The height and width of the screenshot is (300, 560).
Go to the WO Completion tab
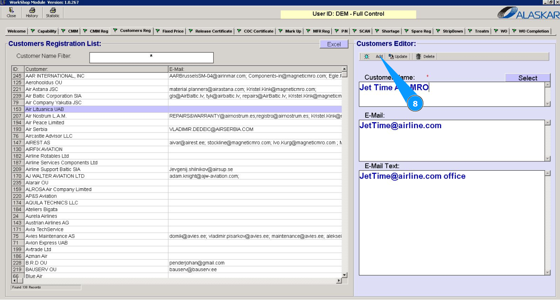534,31
